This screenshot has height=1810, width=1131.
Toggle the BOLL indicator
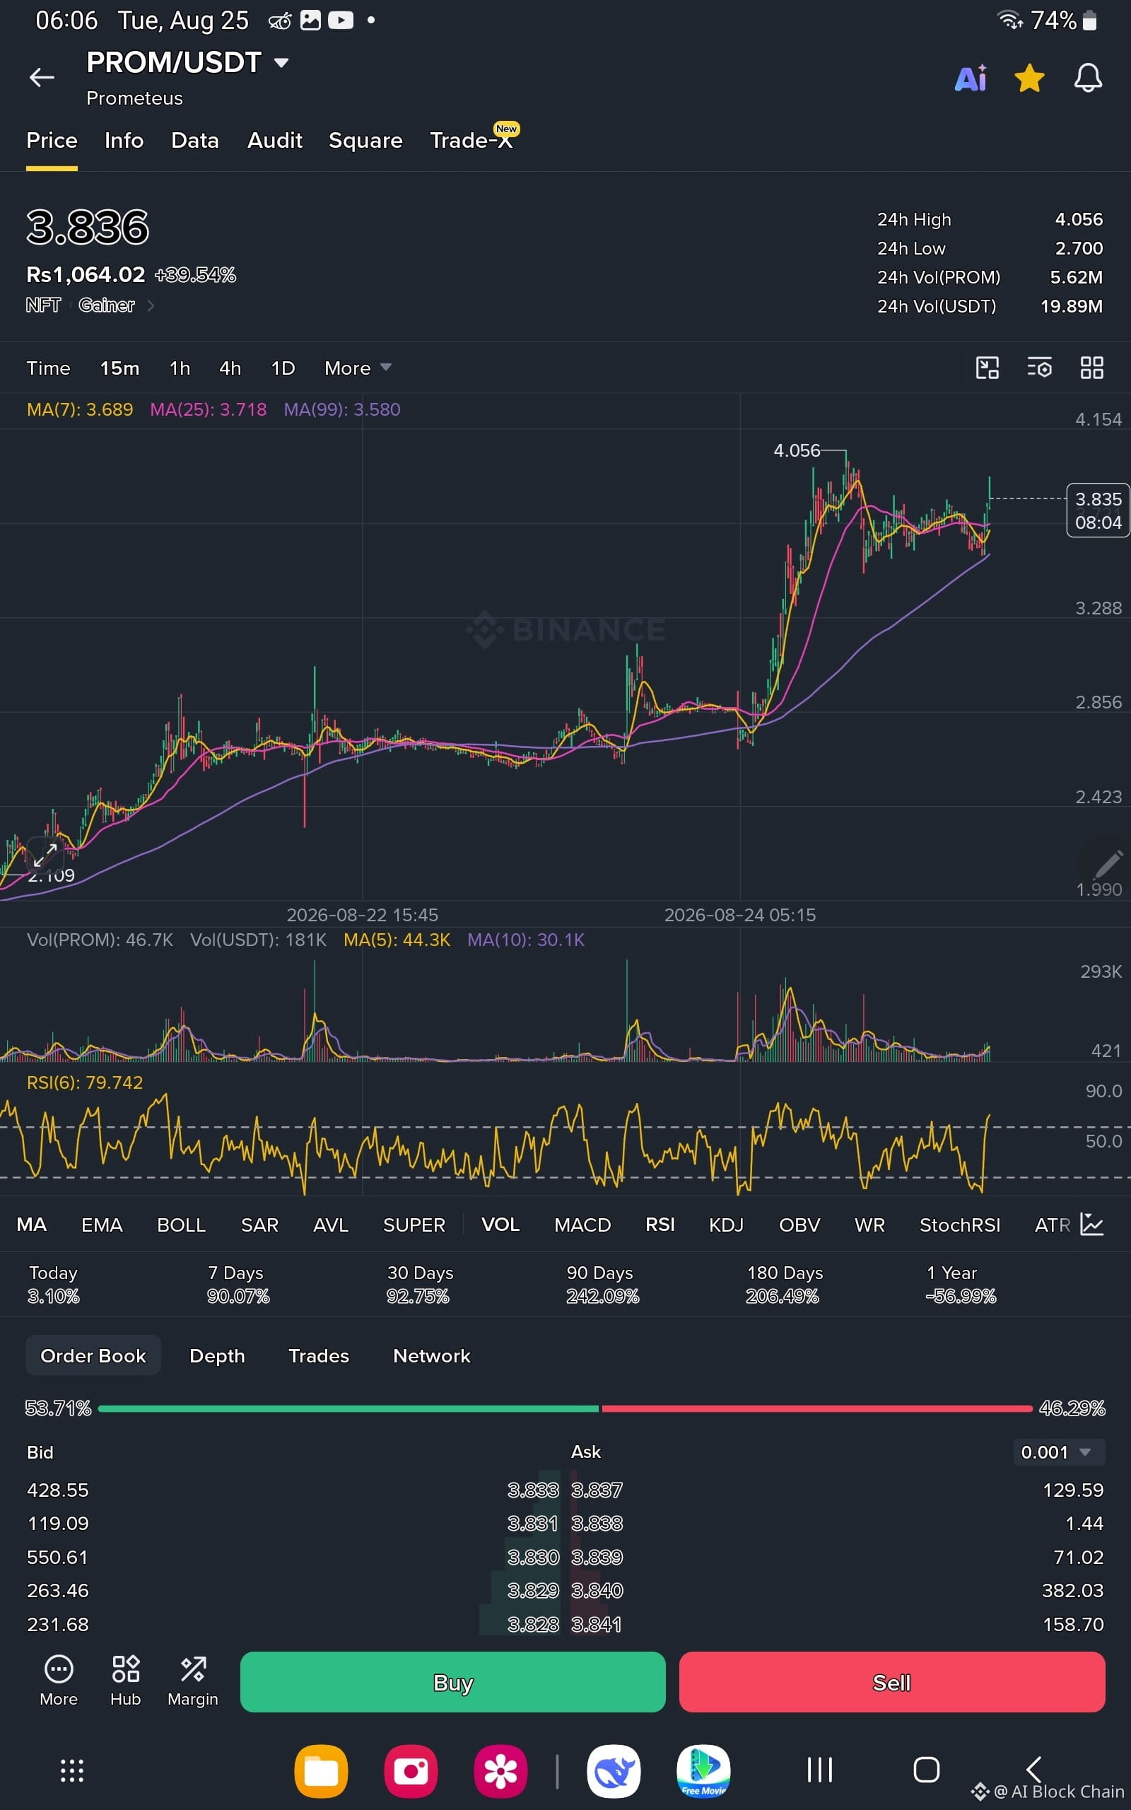coord(181,1225)
